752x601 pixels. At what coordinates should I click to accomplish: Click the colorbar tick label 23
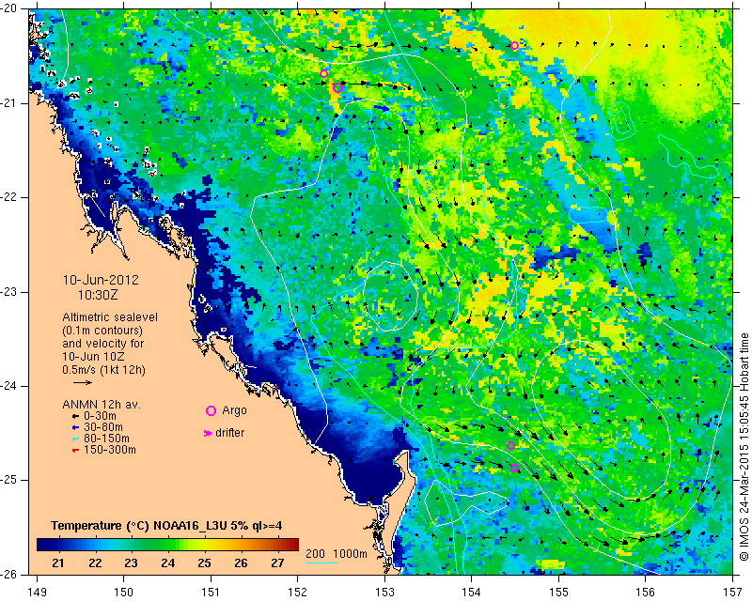pyautogui.click(x=131, y=563)
